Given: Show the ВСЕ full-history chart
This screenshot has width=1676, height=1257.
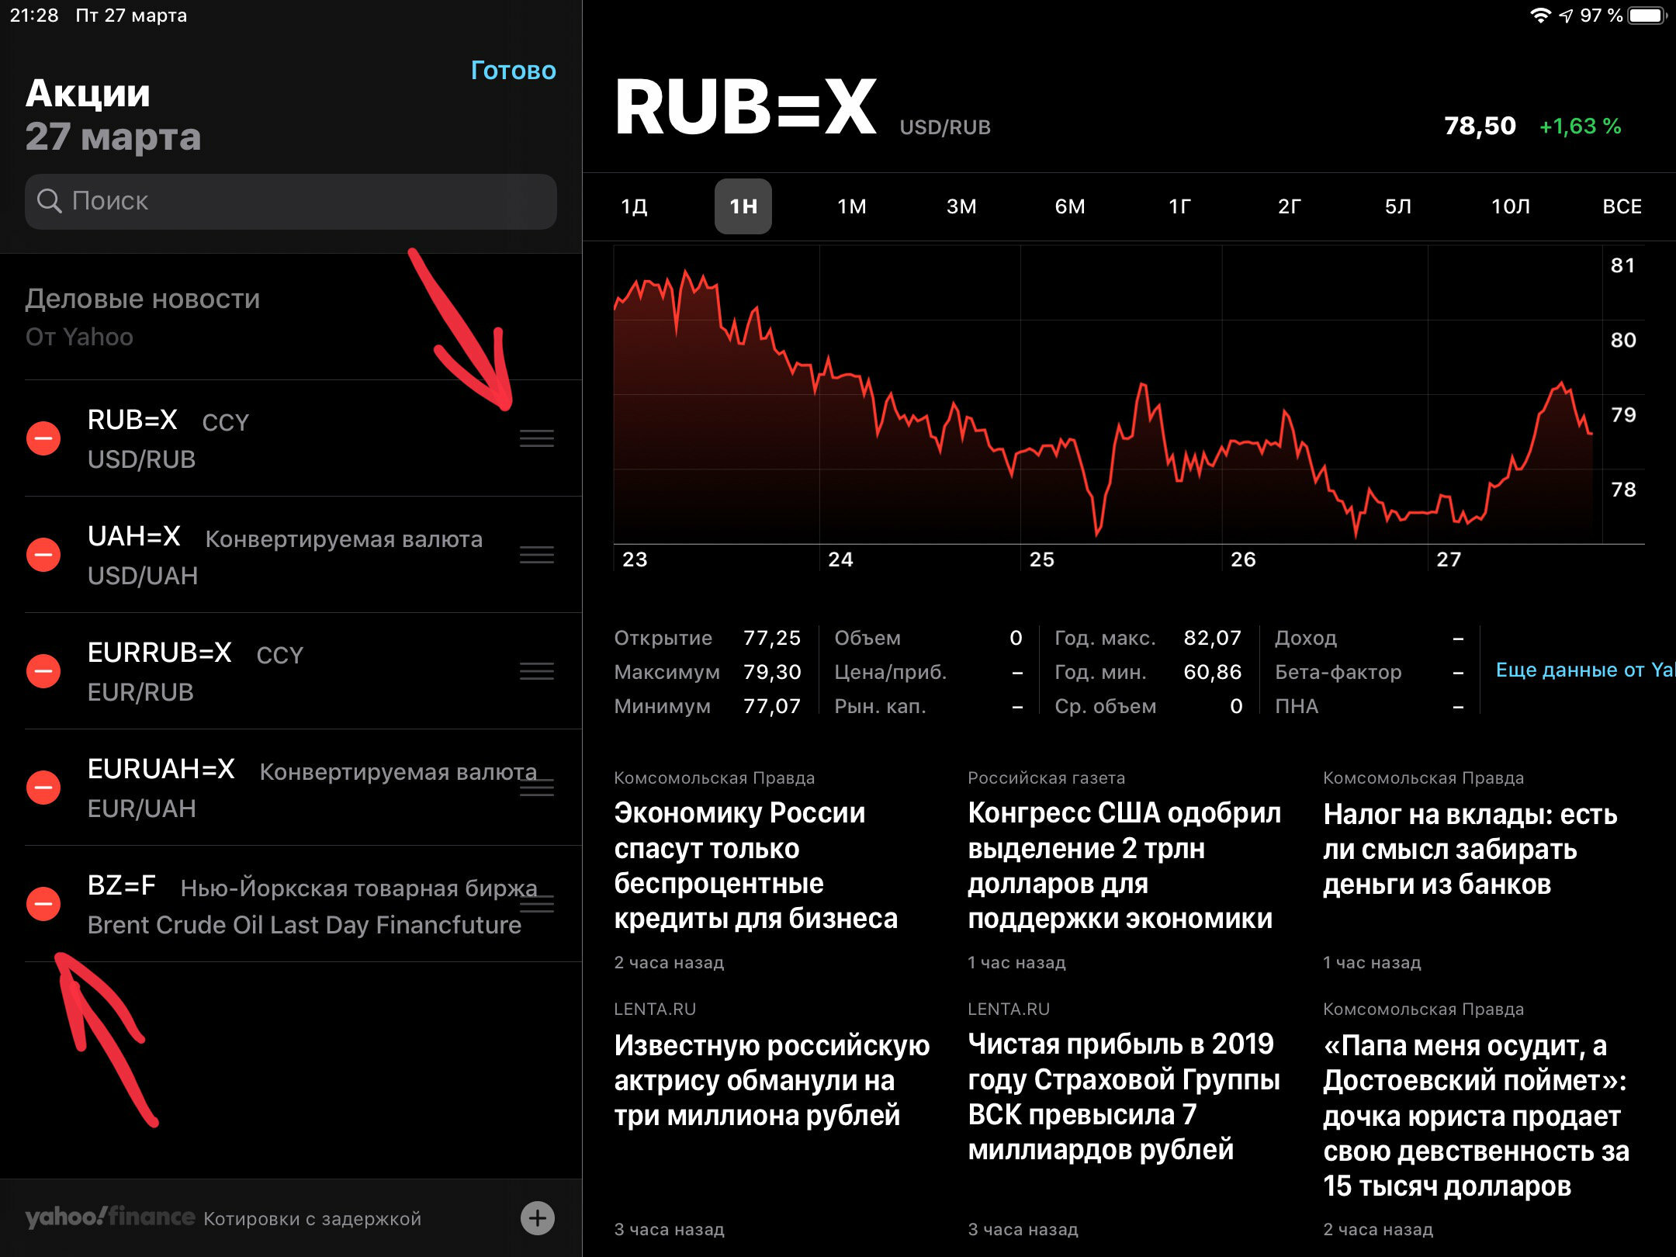Looking at the screenshot, I should coord(1622,206).
